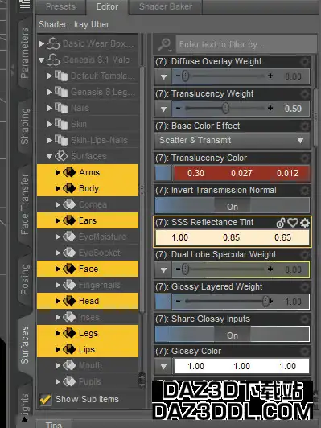Collapse the Genesis 8.1 Male tree node
This screenshot has height=428, width=321.
pos(42,60)
